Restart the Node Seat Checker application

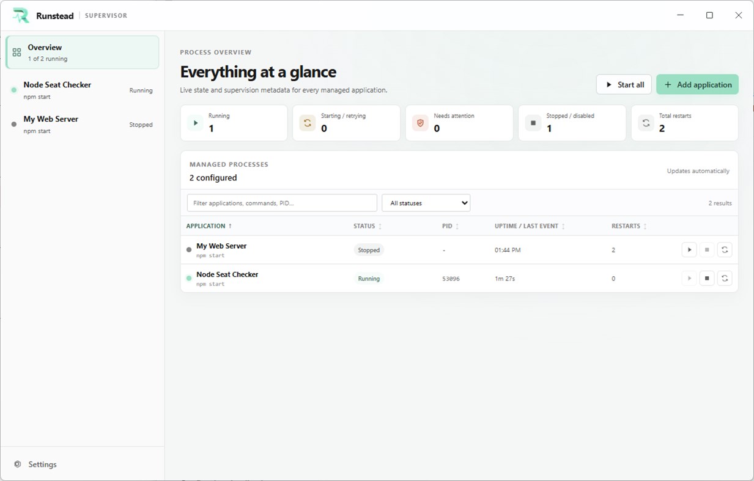[725, 278]
